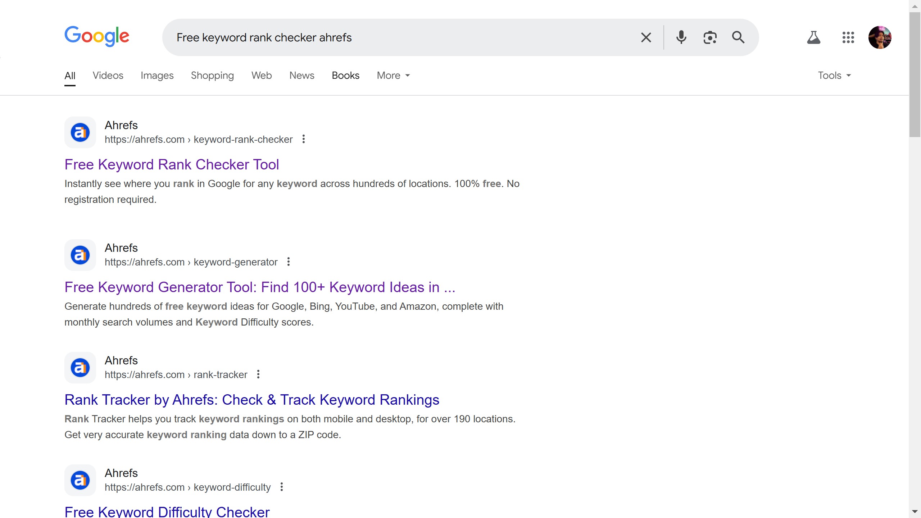Open the Rank Tracker by Ahrefs link
This screenshot has height=518, width=921.
251,400
